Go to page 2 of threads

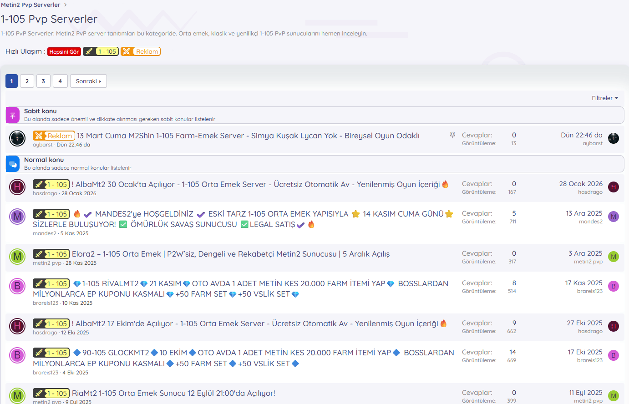point(27,81)
